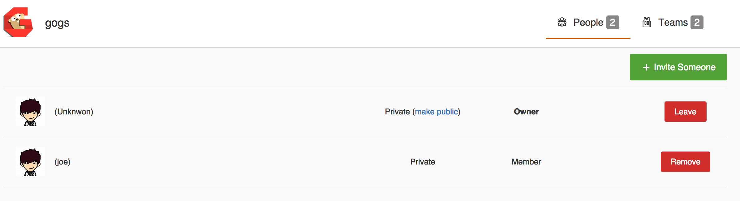This screenshot has height=201, width=740.
Task: Open joe's avatar picture
Action: click(30, 161)
